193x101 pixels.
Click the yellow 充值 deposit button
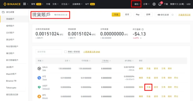coord(116,15)
